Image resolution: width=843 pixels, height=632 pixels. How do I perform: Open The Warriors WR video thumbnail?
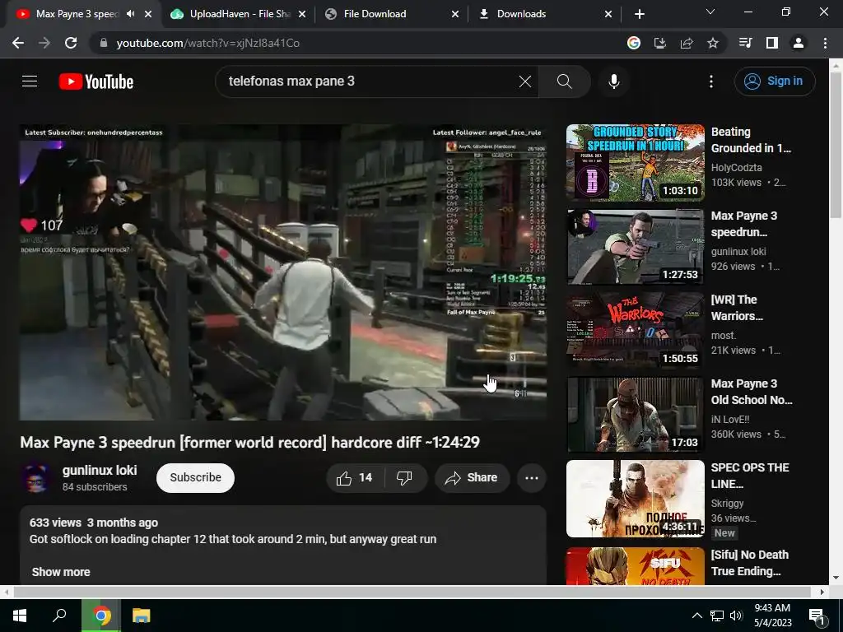coord(636,331)
